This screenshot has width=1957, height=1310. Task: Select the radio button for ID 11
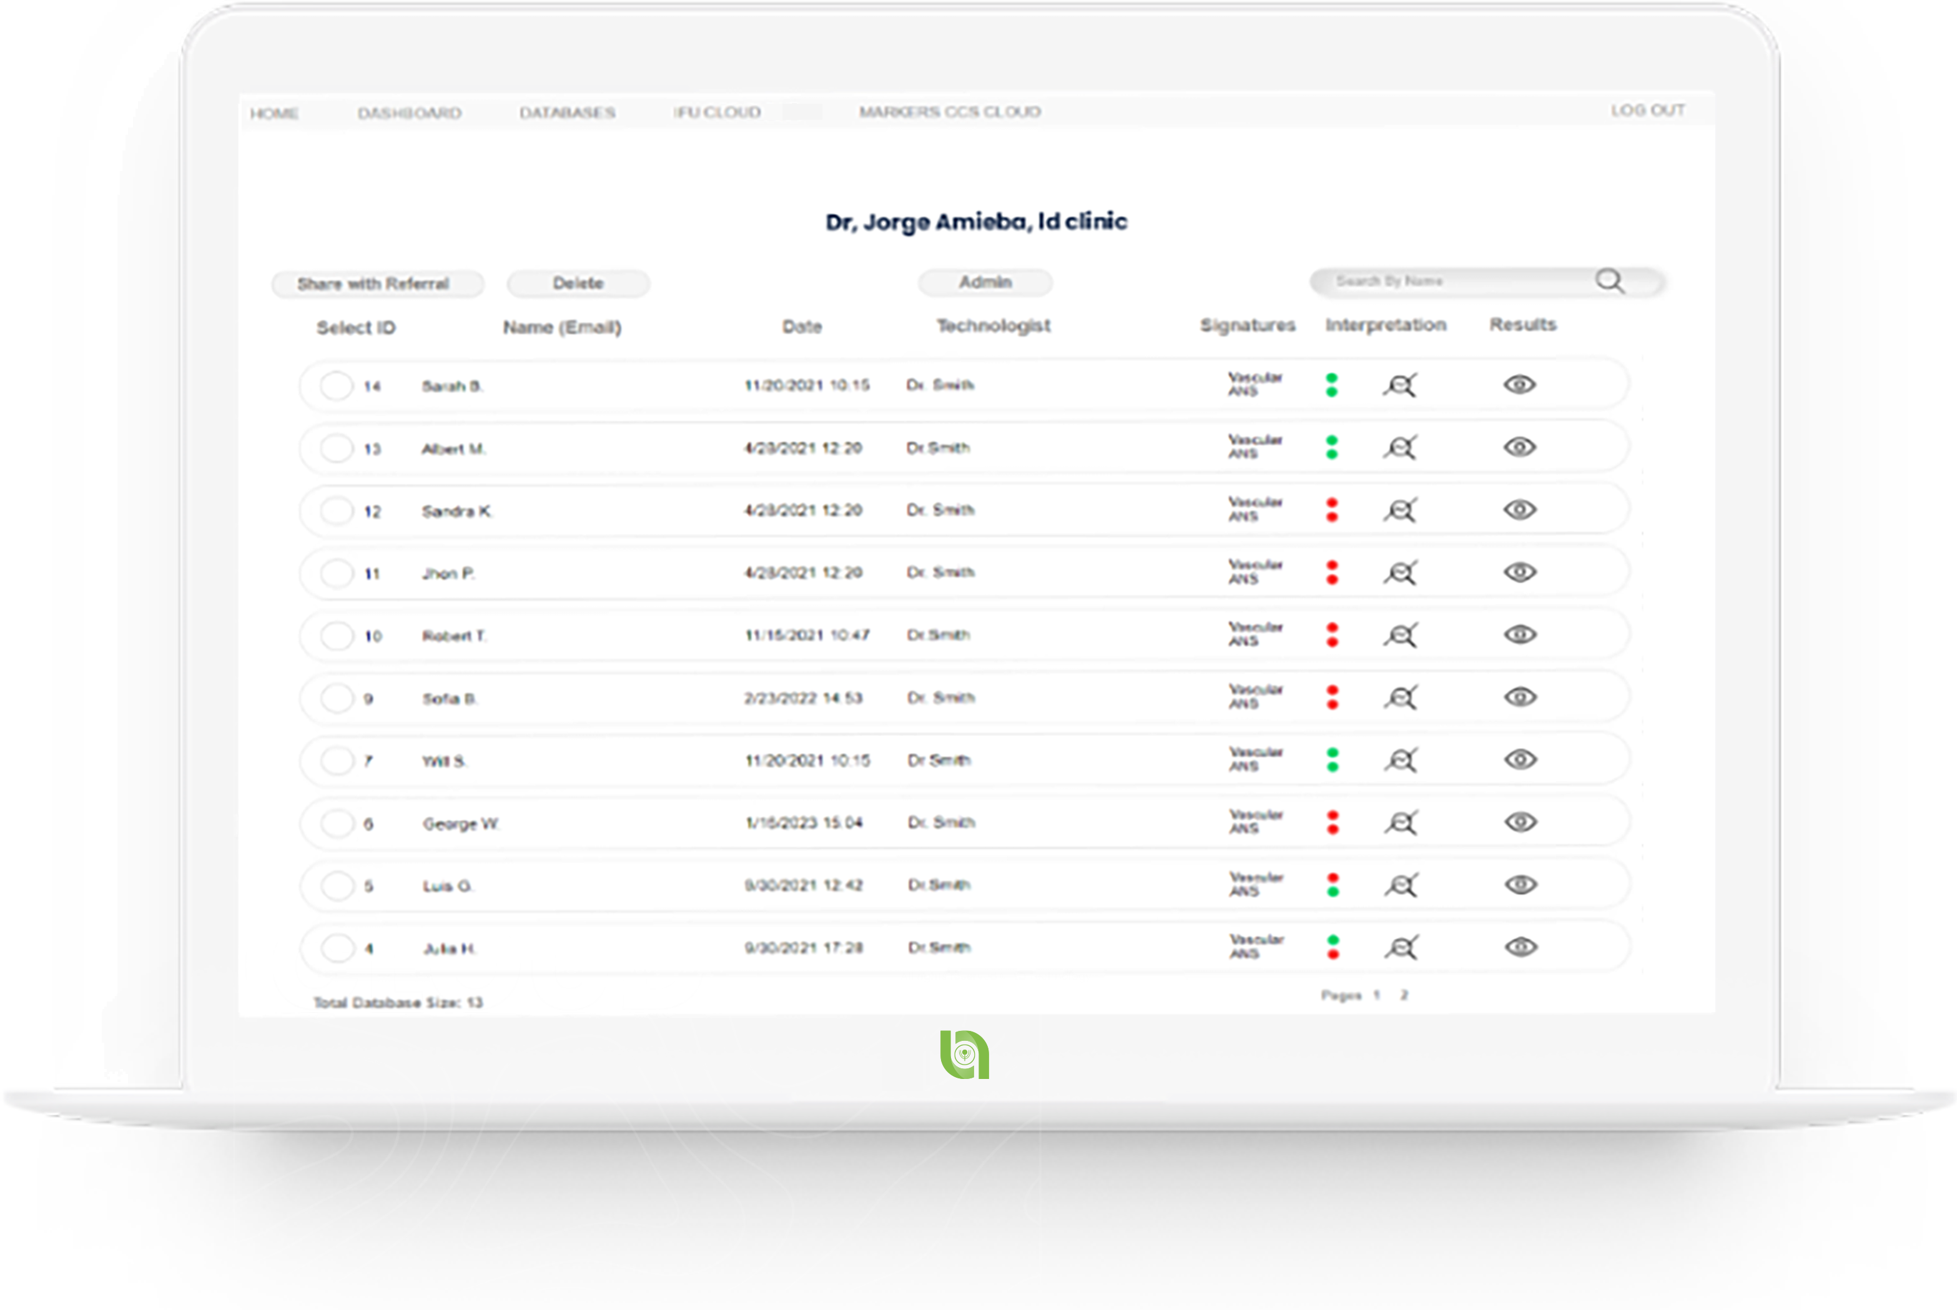[x=337, y=573]
